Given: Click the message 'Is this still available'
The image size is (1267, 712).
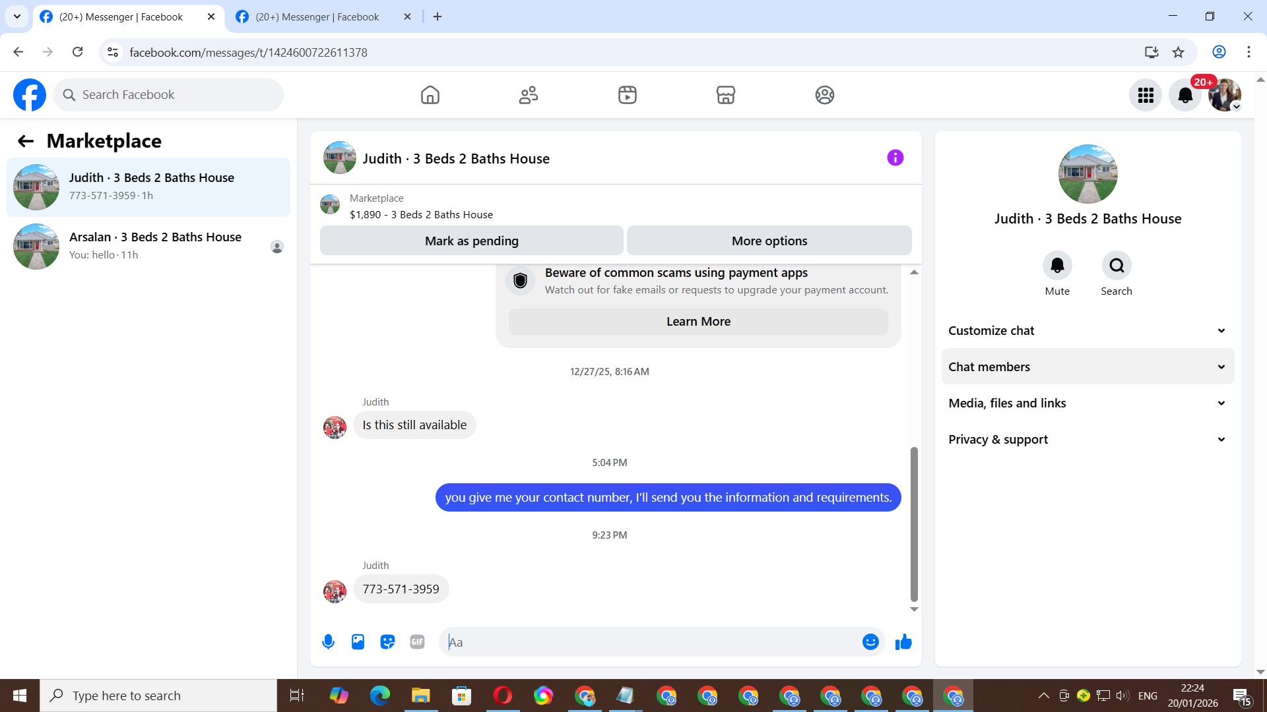Looking at the screenshot, I should pyautogui.click(x=414, y=425).
